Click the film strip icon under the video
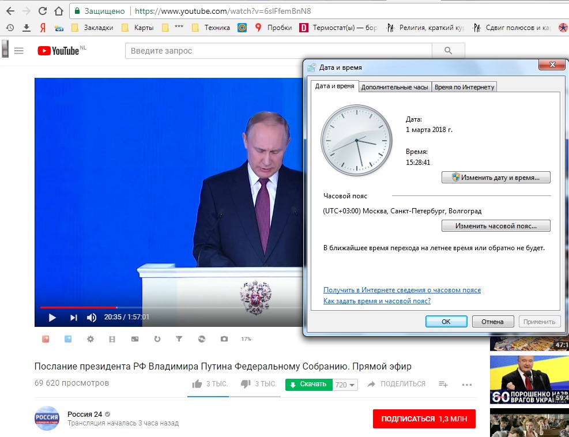Image resolution: width=569 pixels, height=437 pixels. pos(112,339)
